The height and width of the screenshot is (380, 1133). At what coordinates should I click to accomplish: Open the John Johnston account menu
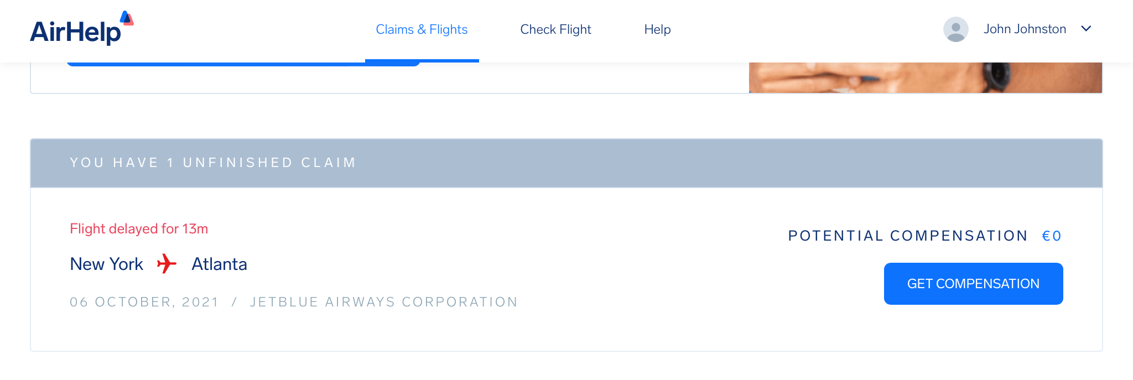pyautogui.click(x=1025, y=29)
